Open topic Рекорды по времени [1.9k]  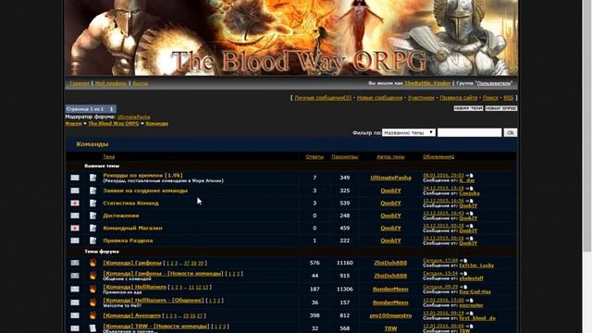142,175
